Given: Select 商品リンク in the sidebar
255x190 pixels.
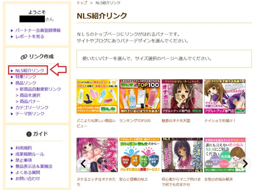Looking at the screenshot, I should coord(25,83).
